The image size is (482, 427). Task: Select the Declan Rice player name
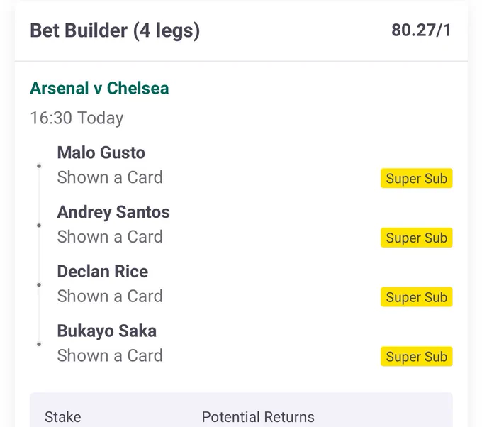coord(103,272)
